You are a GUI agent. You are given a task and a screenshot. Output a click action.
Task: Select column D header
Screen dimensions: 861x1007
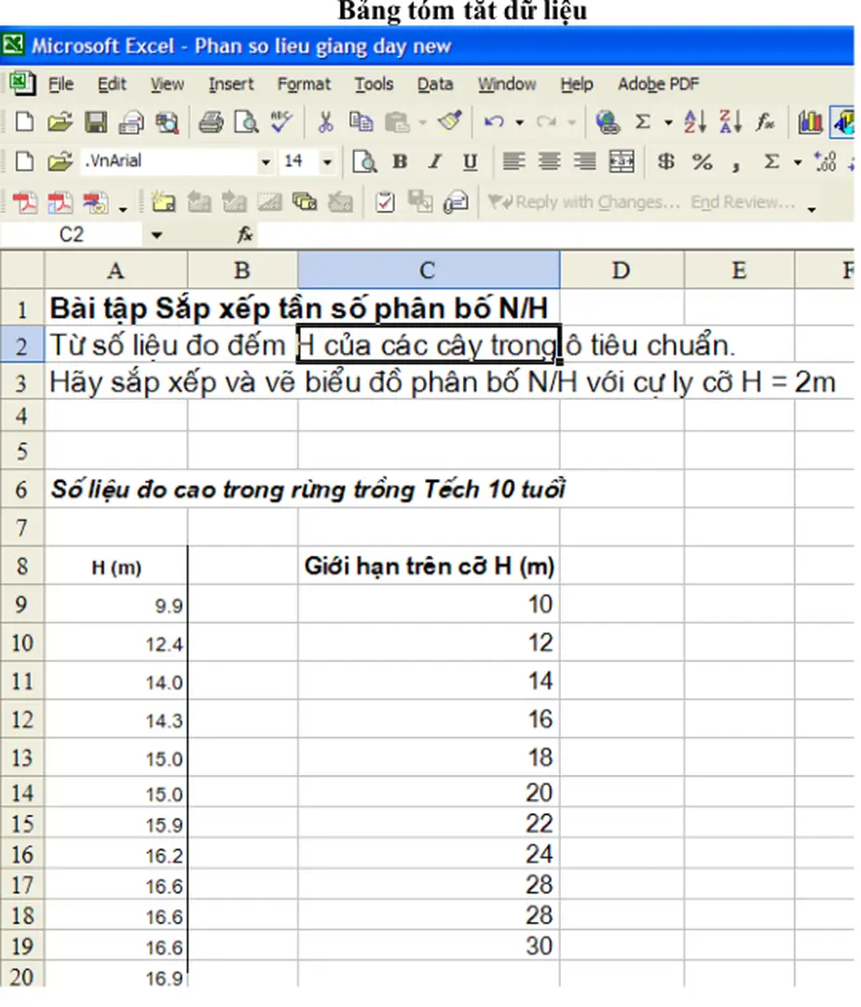click(x=621, y=270)
